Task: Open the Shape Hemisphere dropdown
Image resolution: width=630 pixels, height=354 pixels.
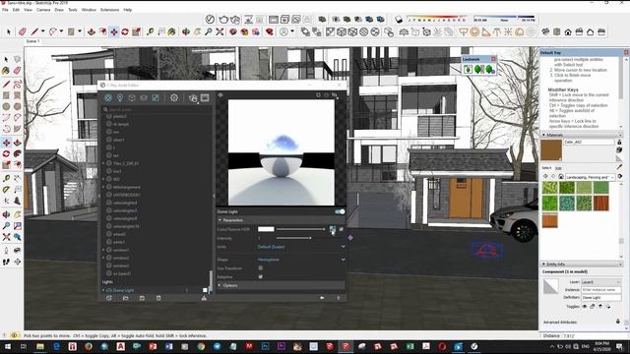Action: [x=301, y=260]
